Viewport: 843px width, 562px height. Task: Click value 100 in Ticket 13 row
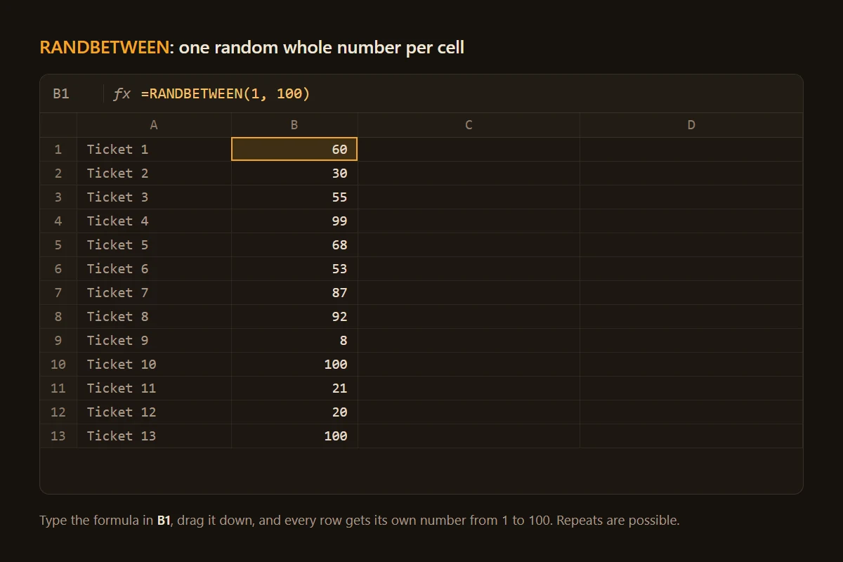click(294, 436)
